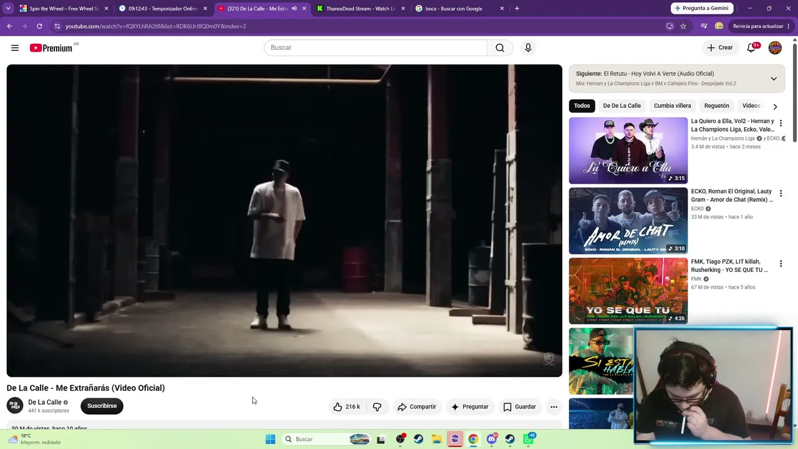Click the Crear button
Viewport: 798px width, 449px height.
720,48
